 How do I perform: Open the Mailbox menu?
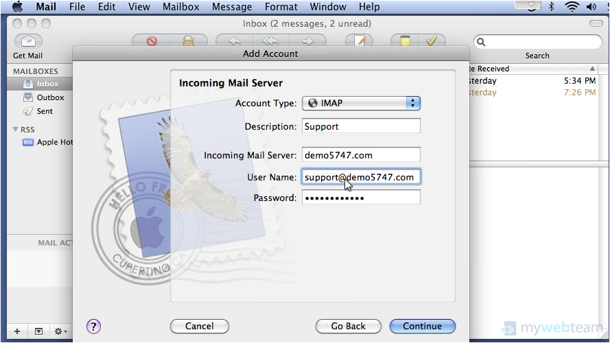[181, 7]
